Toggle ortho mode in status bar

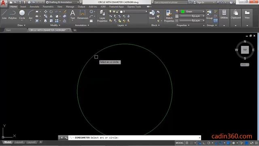(x=204, y=143)
